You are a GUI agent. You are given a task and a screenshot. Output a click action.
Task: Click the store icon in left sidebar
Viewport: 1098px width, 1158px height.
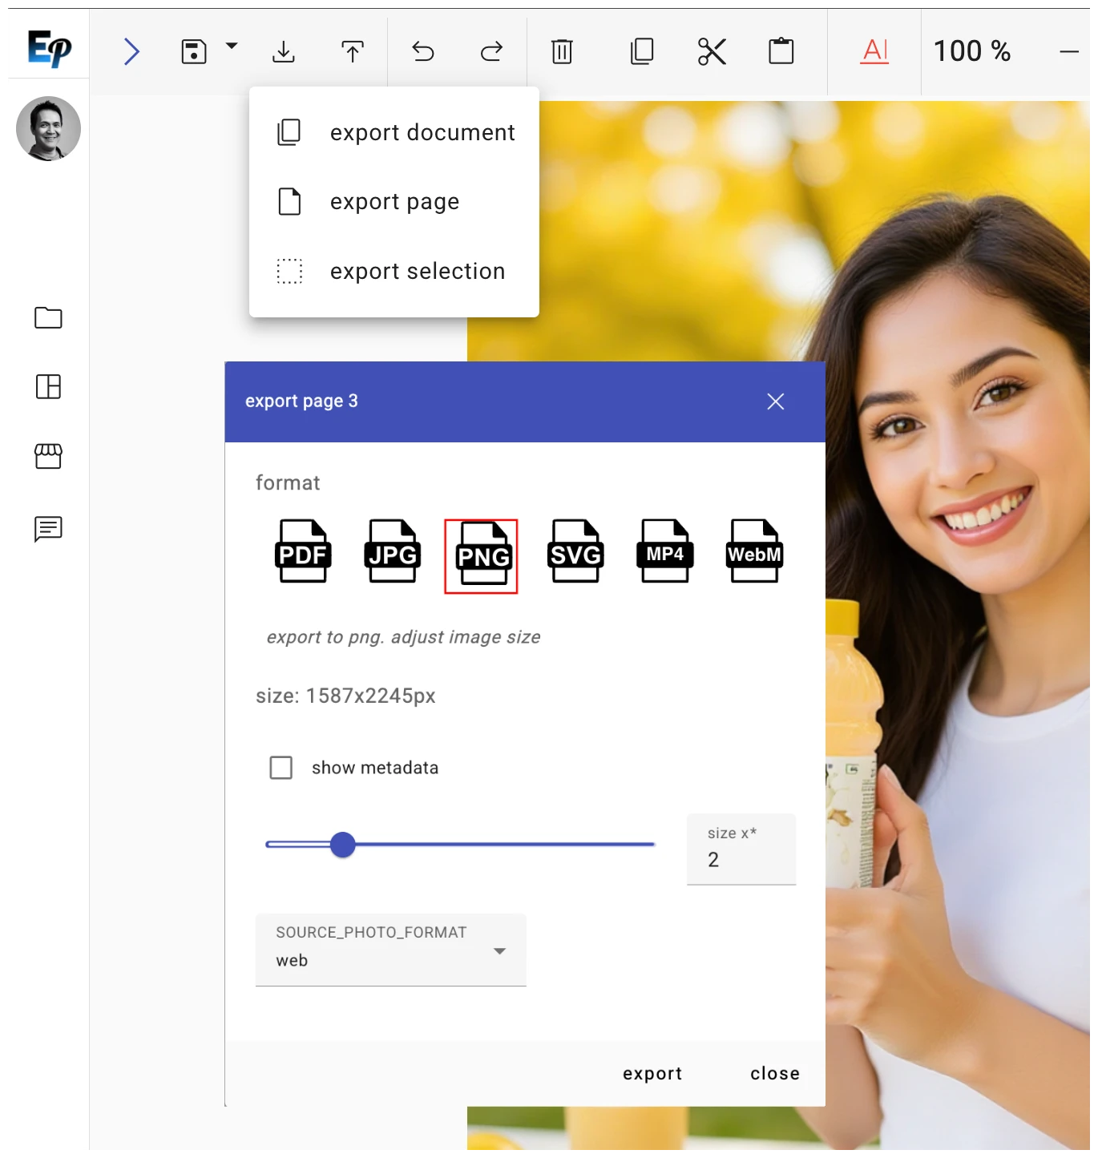[48, 457]
